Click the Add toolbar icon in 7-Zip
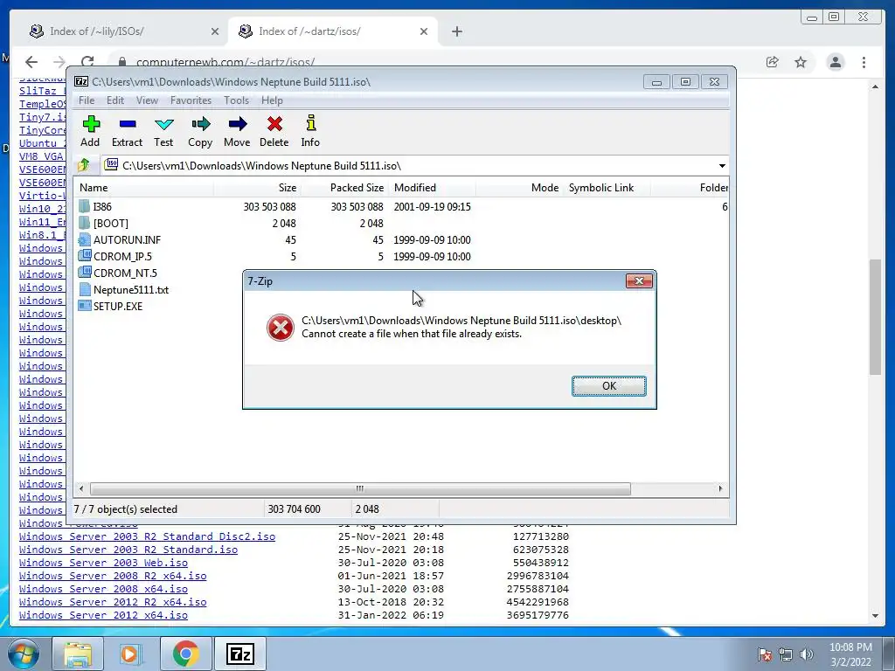The width and height of the screenshot is (895, 671). tap(91, 124)
